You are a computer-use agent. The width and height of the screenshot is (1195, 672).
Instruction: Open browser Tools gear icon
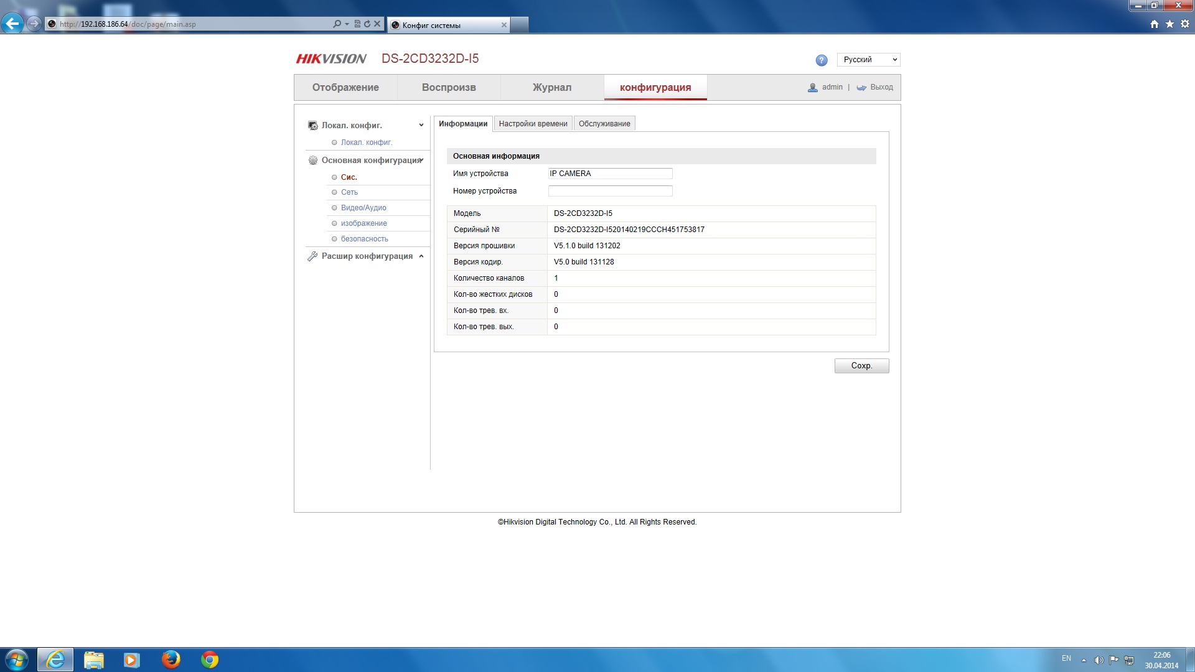1185,24
